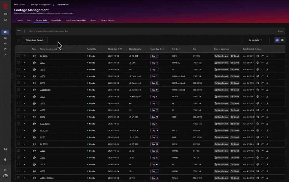
Task: Click the asset search filter field
Action: (x=101, y=31)
